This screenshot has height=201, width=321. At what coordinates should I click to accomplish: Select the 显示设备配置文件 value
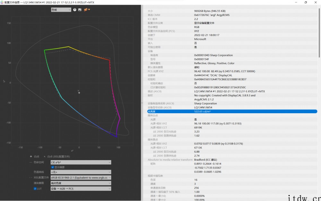tap(204, 23)
